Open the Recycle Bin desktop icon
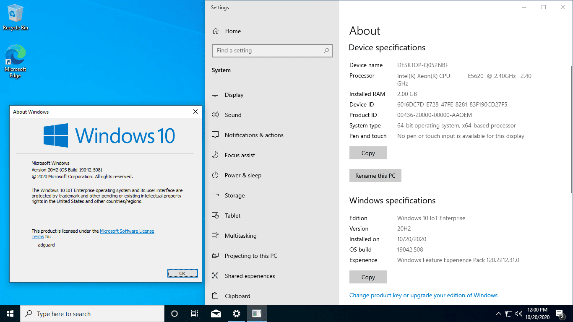 [16, 18]
